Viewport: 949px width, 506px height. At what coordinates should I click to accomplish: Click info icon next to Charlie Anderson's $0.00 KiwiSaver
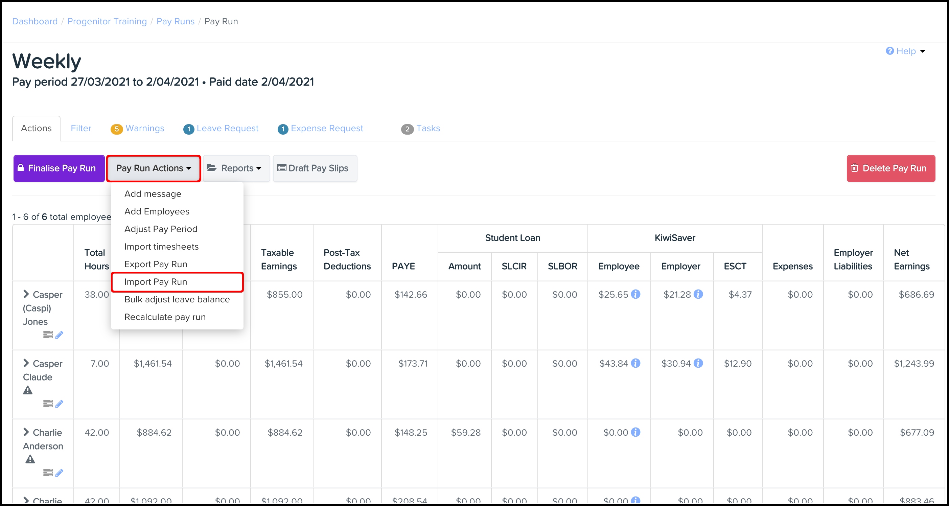coord(635,432)
